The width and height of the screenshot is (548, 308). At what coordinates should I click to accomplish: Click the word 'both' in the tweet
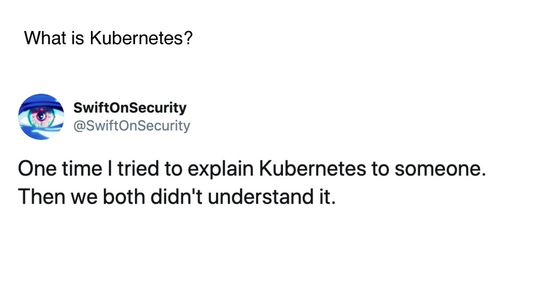(124, 197)
